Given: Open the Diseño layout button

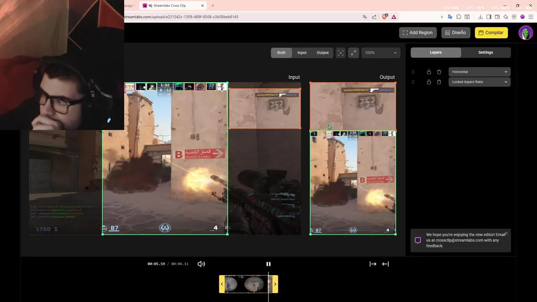Looking at the screenshot, I should 456,33.
